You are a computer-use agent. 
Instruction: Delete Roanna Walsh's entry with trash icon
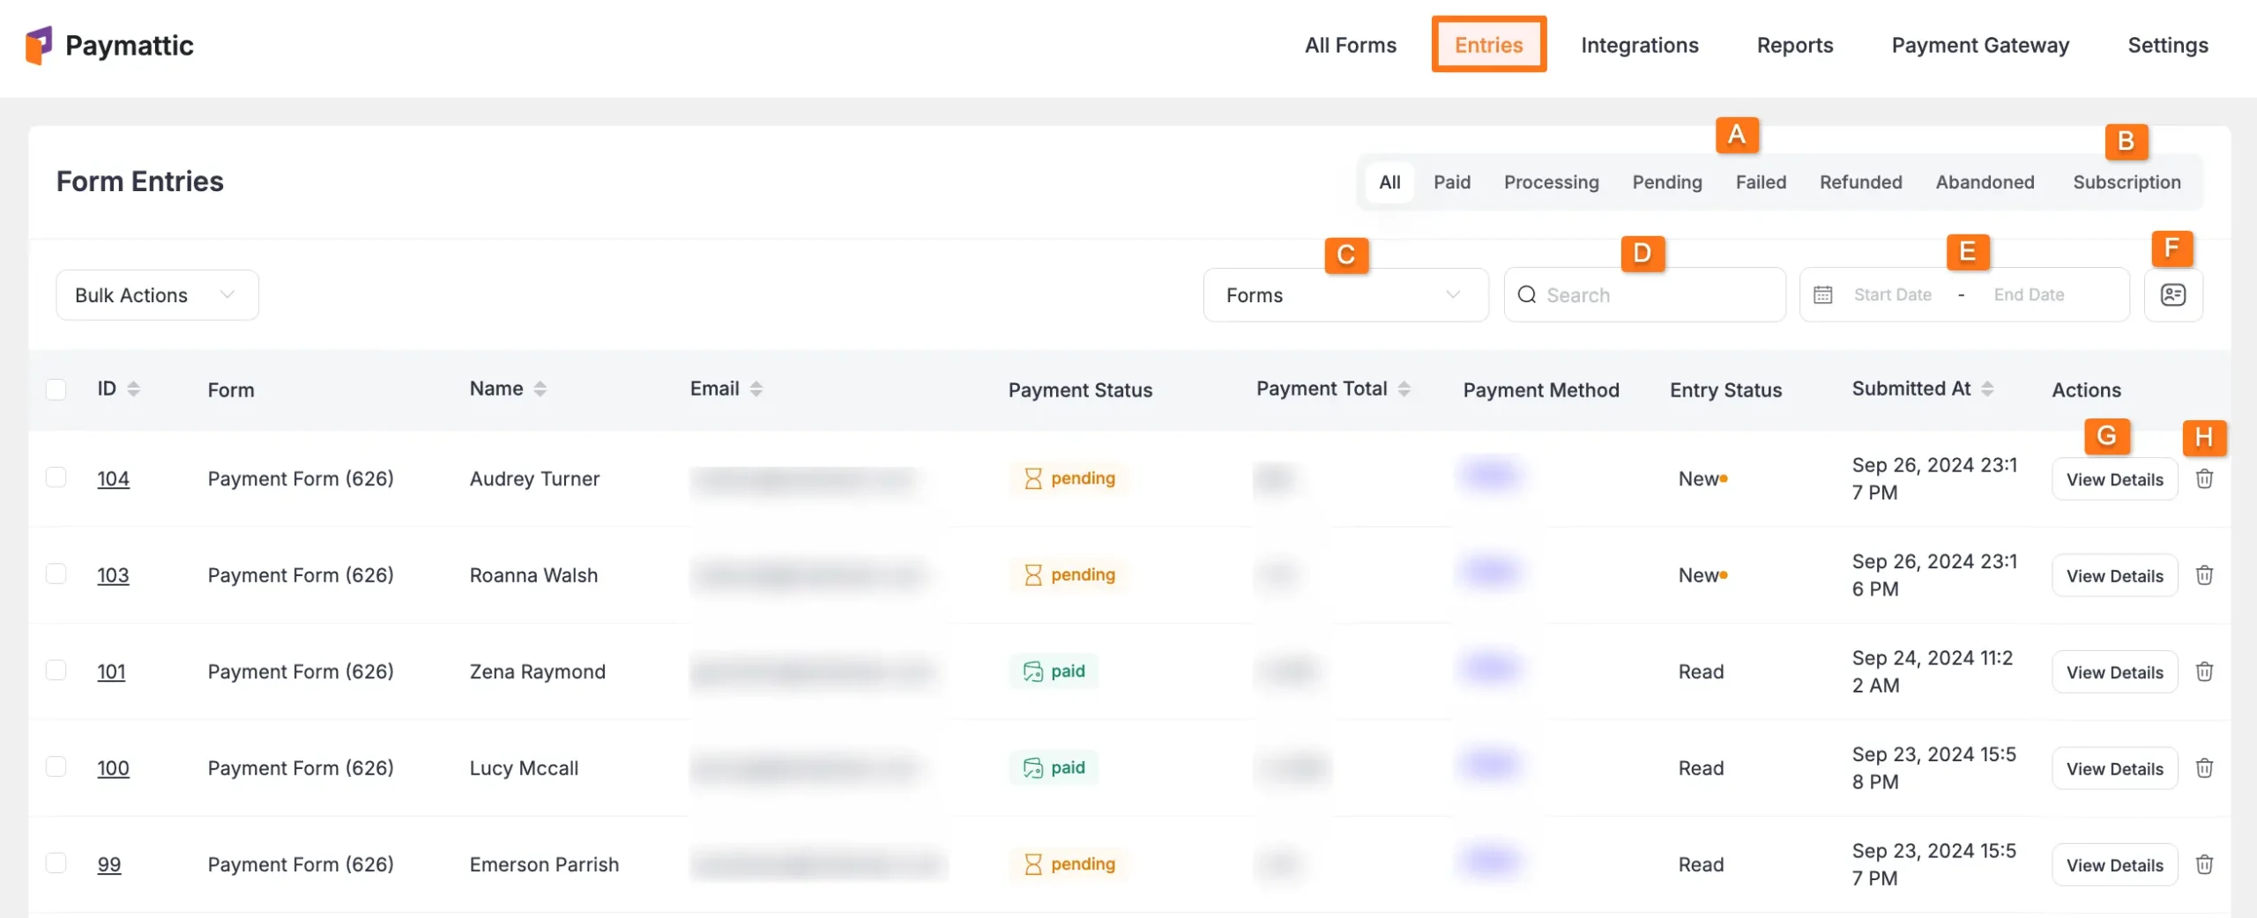point(2204,574)
